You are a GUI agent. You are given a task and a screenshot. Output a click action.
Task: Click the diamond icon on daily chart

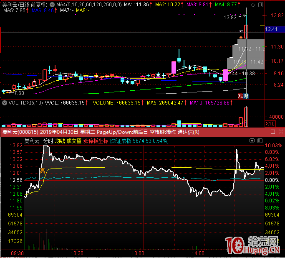pyautogui.click(x=253, y=5)
